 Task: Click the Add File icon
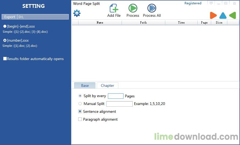[114, 8]
